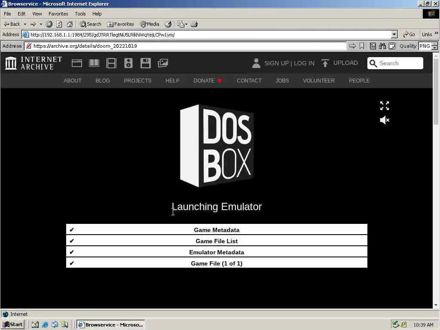This screenshot has height=330, width=440.
Task: Open the CONTACT link
Action: [x=249, y=80]
